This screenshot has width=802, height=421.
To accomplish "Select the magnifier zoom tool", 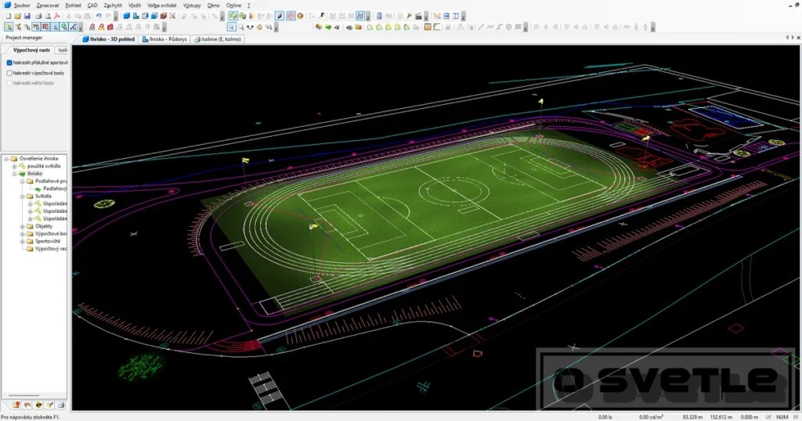I will pyautogui.click(x=241, y=27).
